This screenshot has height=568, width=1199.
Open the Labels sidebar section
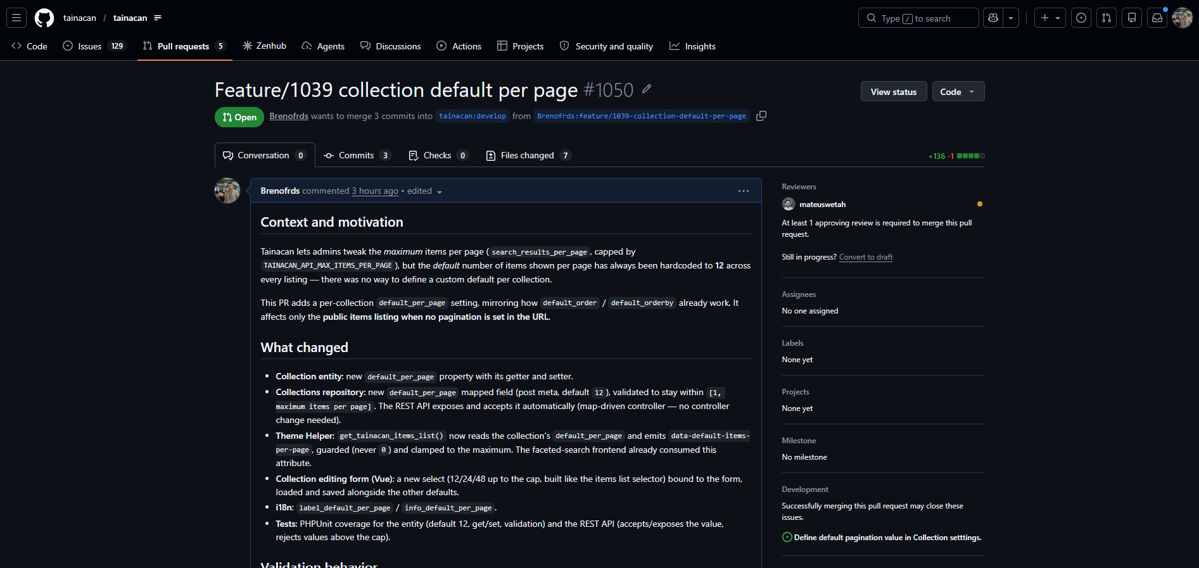pyautogui.click(x=792, y=343)
